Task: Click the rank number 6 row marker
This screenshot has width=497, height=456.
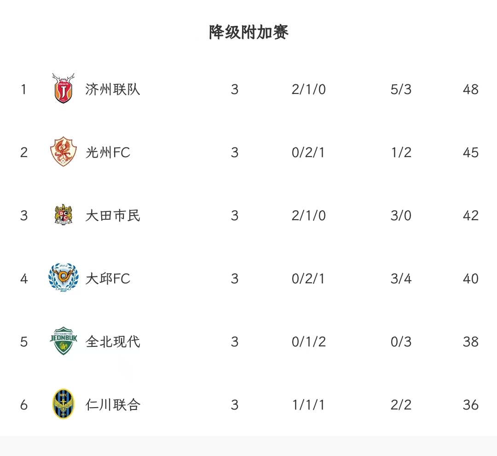Action: tap(24, 405)
